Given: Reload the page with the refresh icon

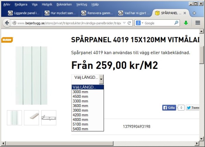Looking at the screenshot, I should pos(129,23).
